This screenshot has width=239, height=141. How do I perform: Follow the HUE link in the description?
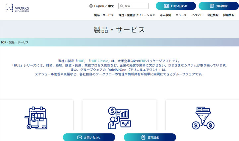(x=81, y=61)
